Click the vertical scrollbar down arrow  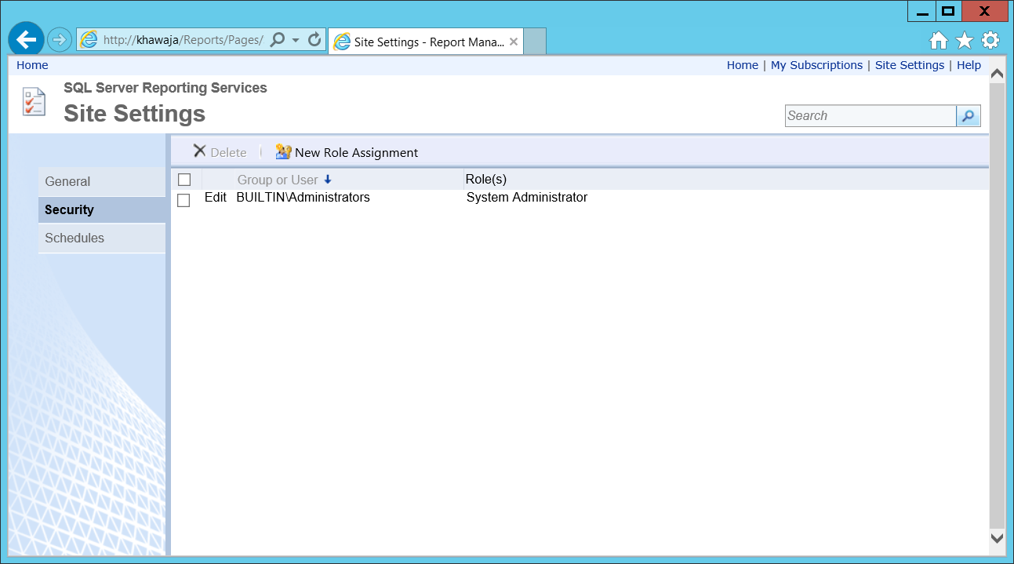(998, 538)
